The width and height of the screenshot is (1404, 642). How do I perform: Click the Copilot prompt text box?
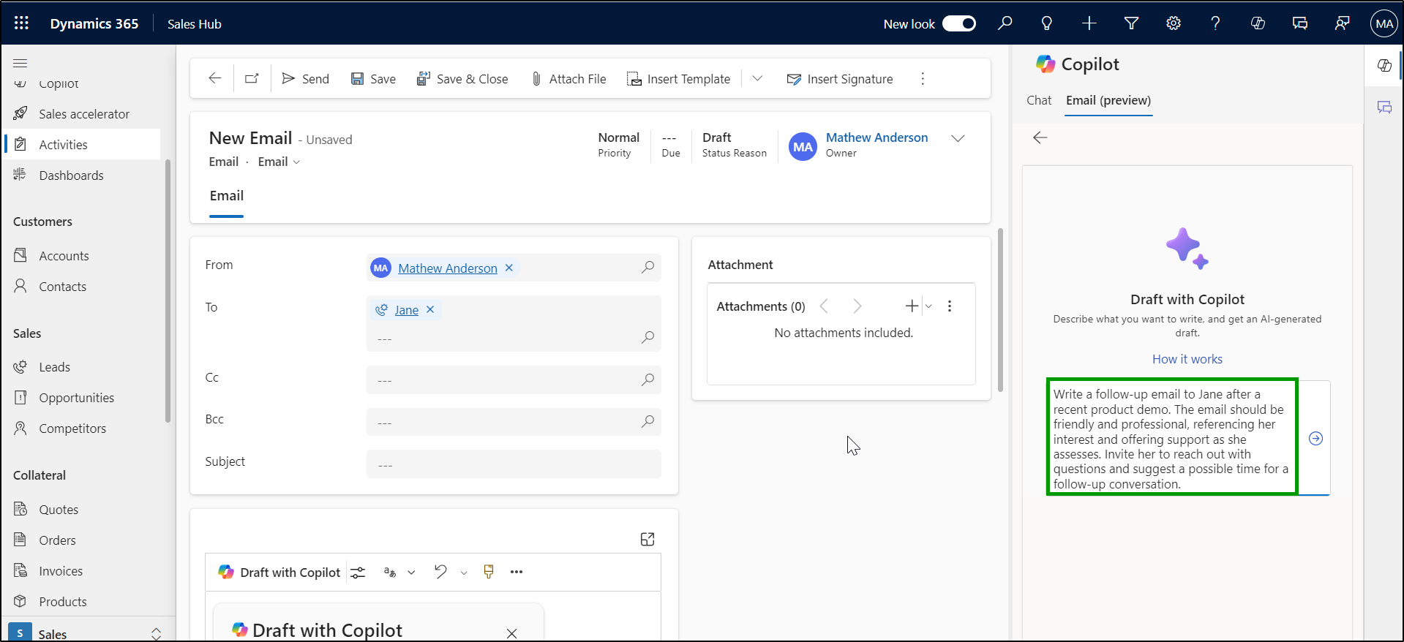(1171, 438)
